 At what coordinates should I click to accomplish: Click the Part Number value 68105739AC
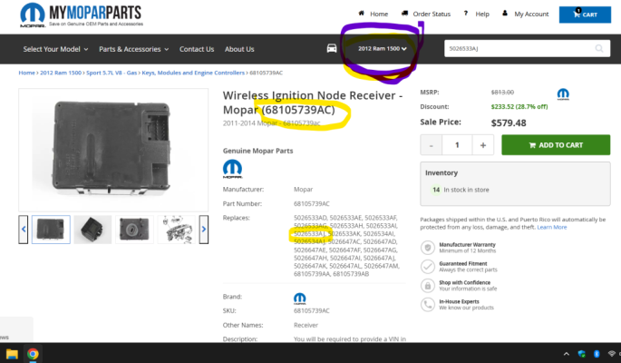tap(311, 203)
